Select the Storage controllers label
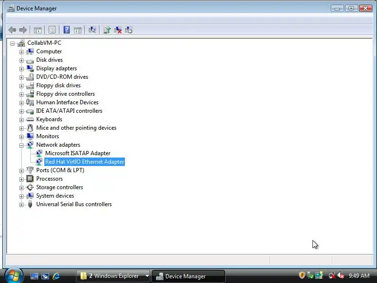The width and height of the screenshot is (377, 283). (59, 187)
